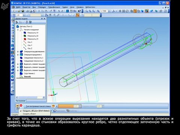
Task: Open the Редактор menu
Action: click(26, 7)
